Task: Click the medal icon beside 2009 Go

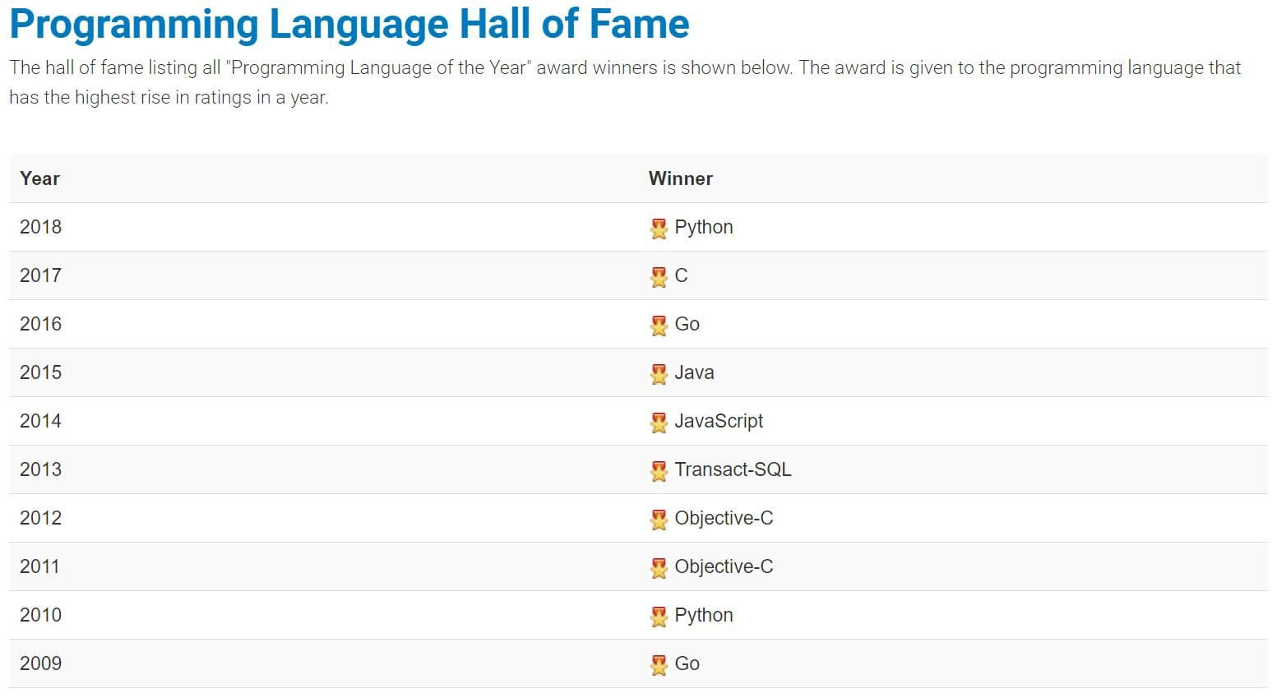Action: [659, 665]
